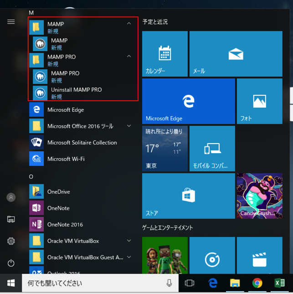Screen dimensions: 293x294
Task: Open the Store tile
Action: (188, 196)
